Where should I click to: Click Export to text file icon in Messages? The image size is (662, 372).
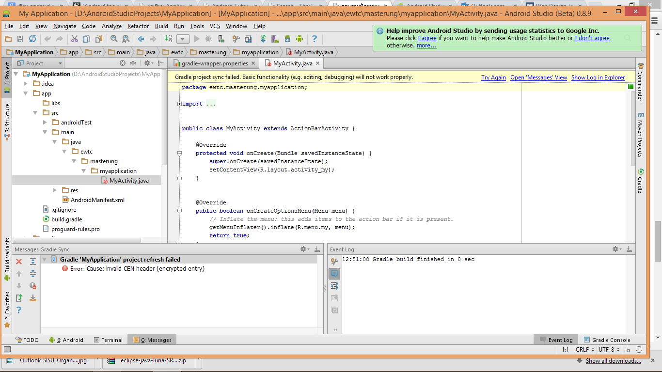19,298
